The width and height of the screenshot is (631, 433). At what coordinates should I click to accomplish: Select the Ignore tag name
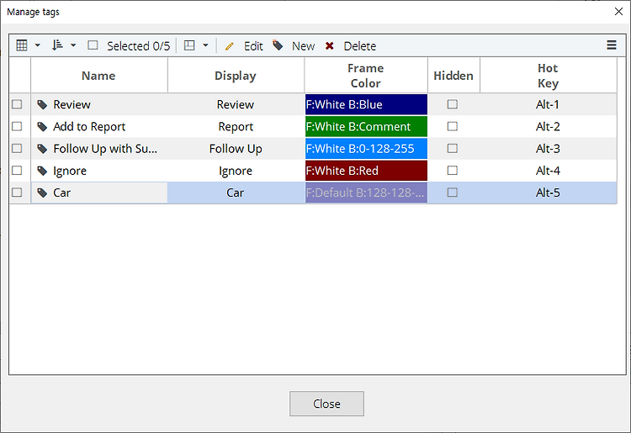pyautogui.click(x=70, y=171)
